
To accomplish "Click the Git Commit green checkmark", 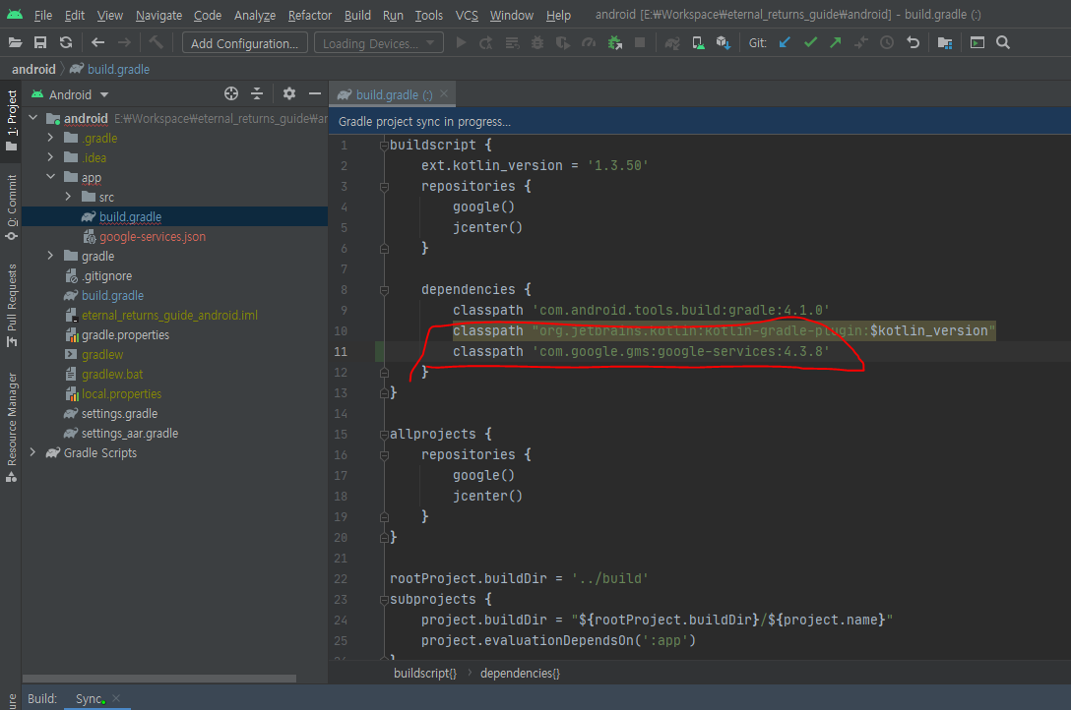I will 811,43.
